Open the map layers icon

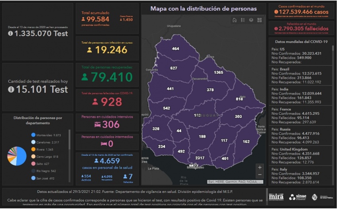(x=251, y=20)
